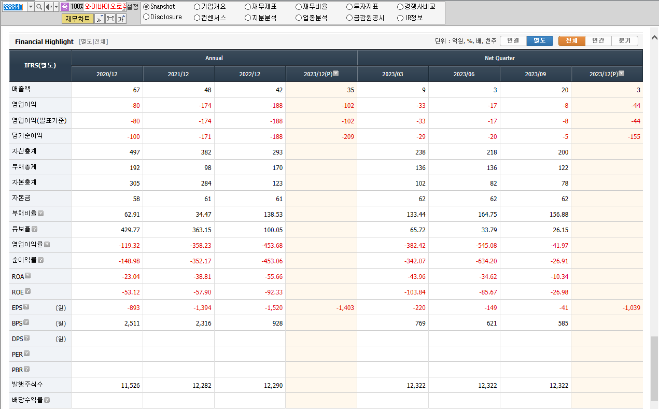The image size is (659, 409).
Task: Click the speaker sound icon
Action: pyautogui.click(x=48, y=7)
